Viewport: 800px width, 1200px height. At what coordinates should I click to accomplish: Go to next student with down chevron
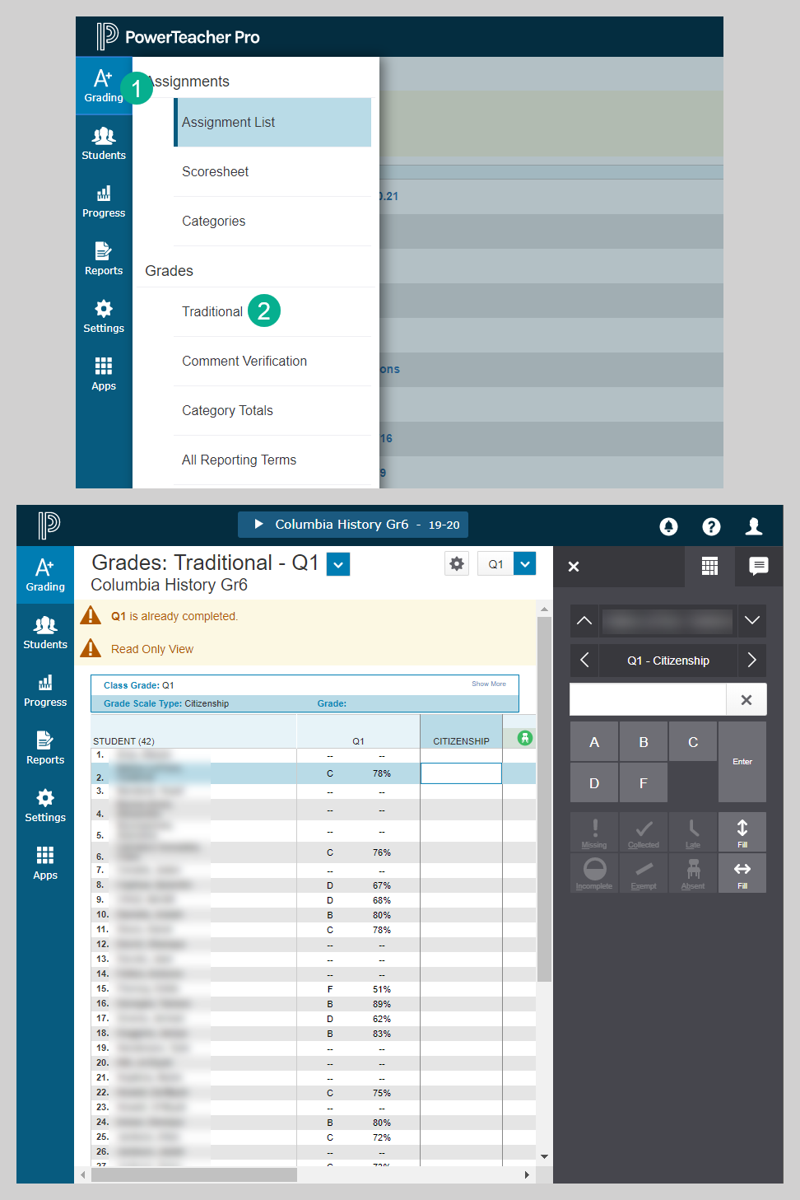(x=751, y=620)
